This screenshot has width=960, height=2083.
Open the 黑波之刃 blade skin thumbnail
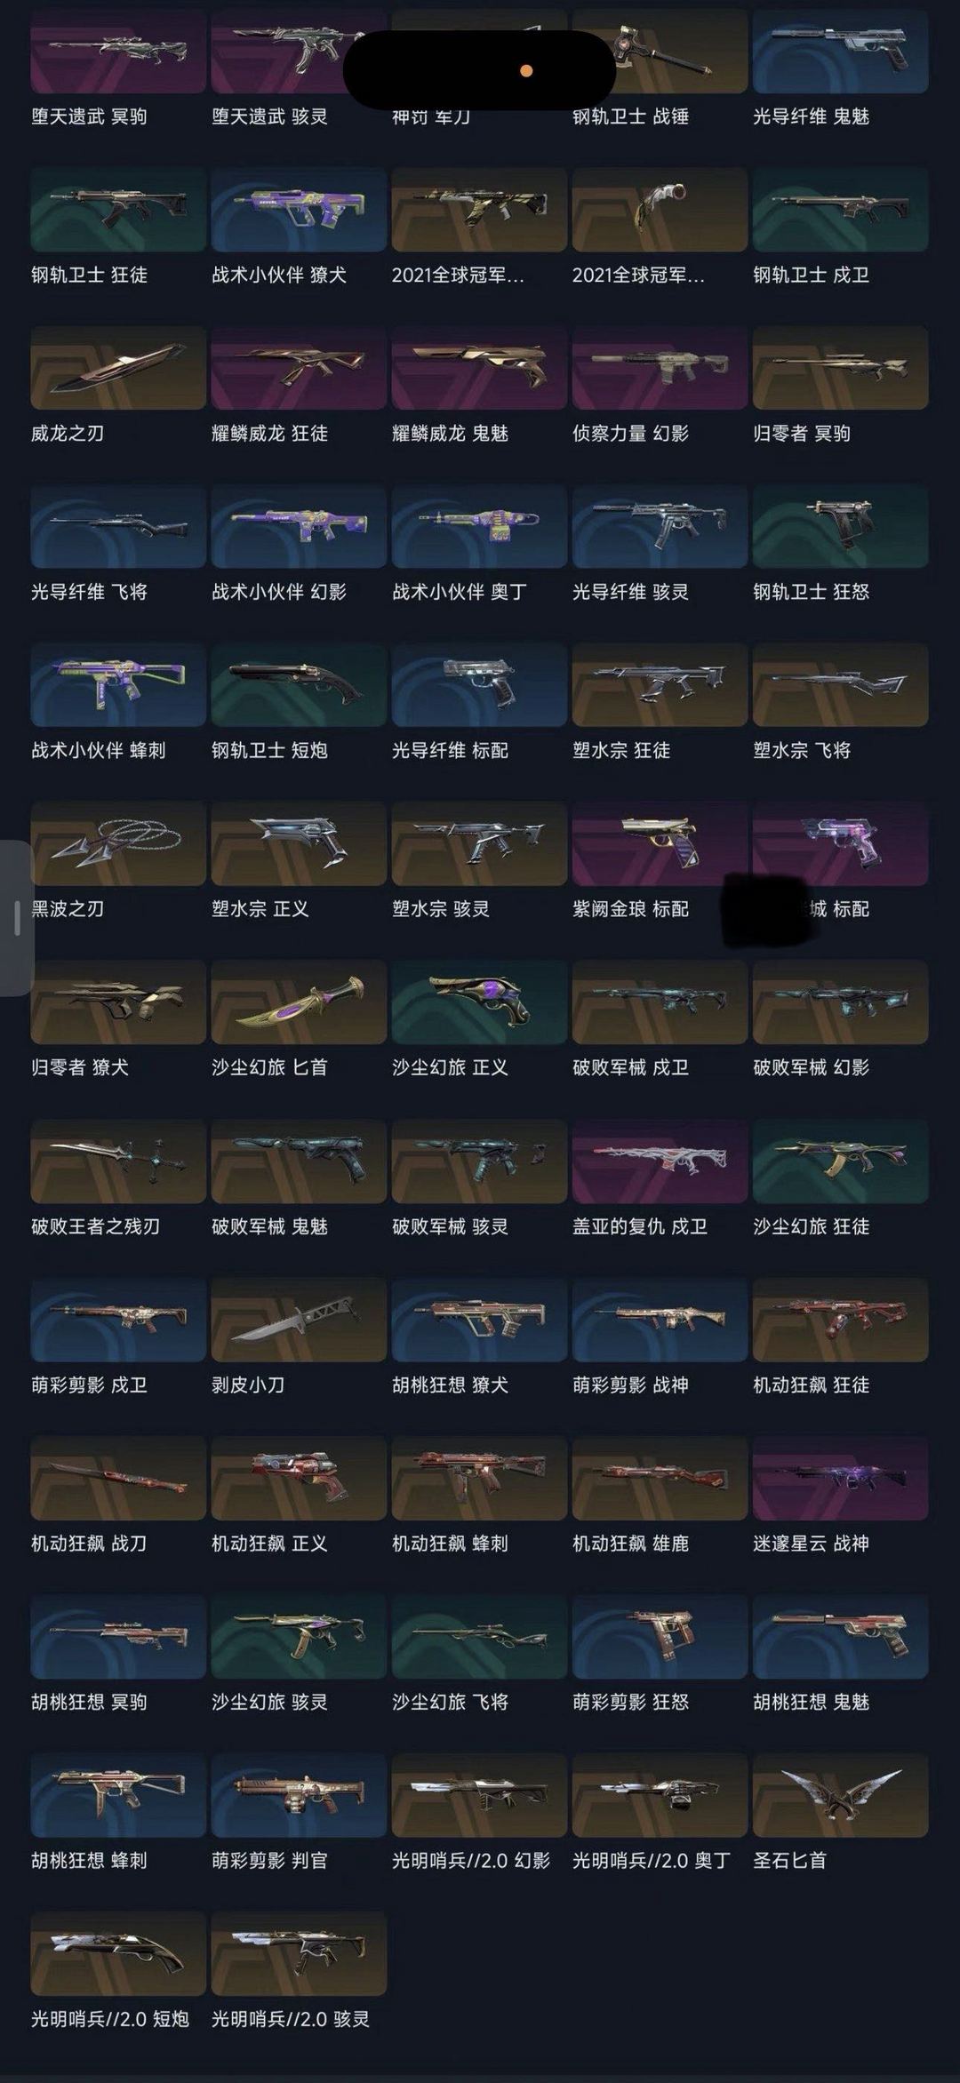(118, 842)
